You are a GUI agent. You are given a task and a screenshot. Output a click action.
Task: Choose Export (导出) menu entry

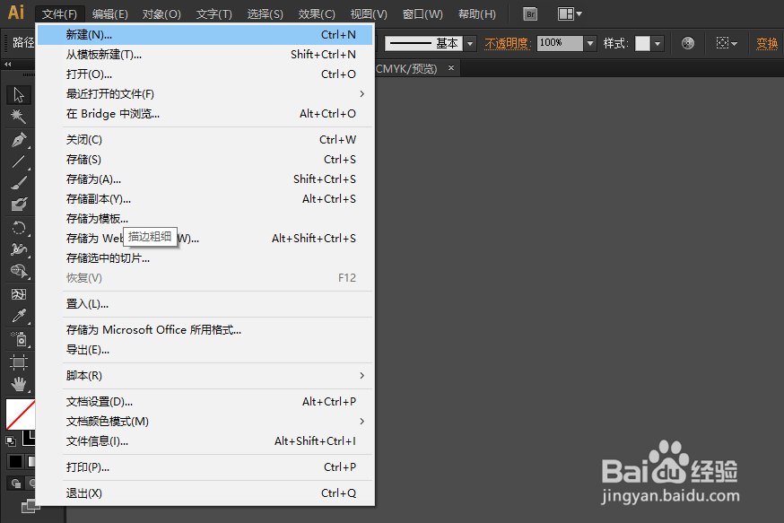(205, 350)
